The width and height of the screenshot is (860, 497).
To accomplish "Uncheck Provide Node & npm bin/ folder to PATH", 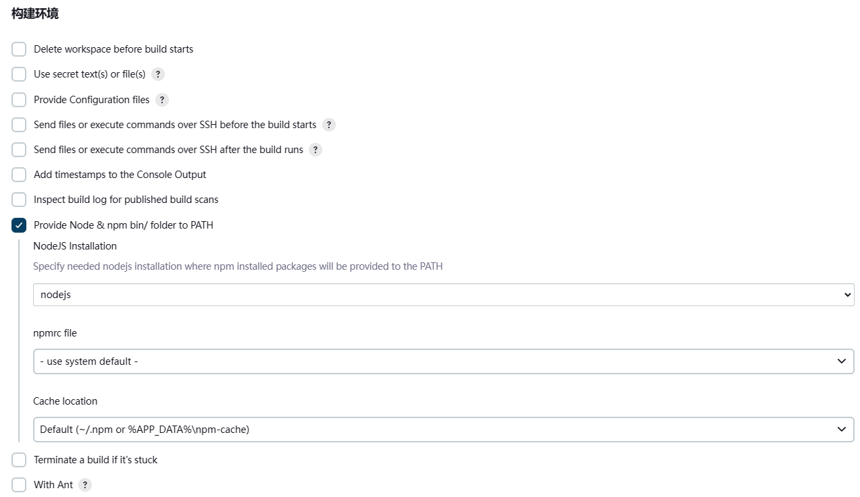I will tap(19, 225).
